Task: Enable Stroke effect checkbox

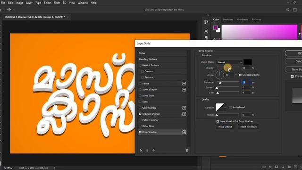Action: [x=140, y=84]
